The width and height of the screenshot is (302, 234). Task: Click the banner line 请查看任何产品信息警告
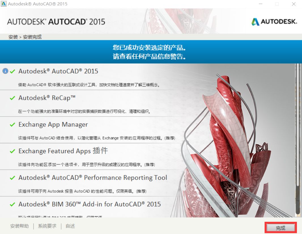point(149,56)
